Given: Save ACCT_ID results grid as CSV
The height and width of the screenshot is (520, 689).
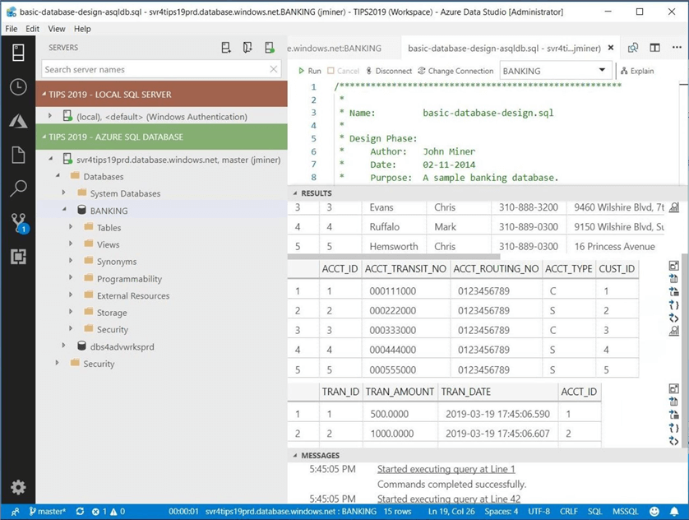Looking at the screenshot, I should point(673,278).
